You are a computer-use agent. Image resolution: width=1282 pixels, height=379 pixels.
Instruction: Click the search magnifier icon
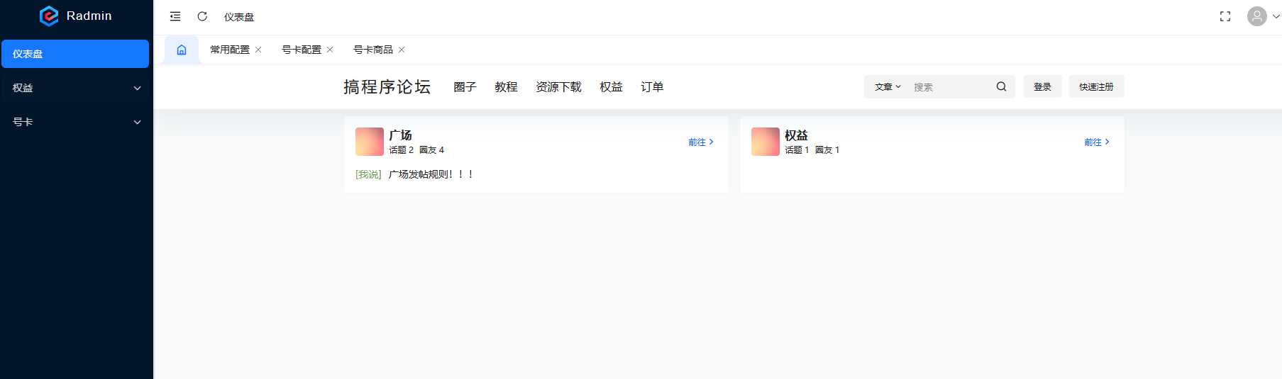tap(1001, 86)
